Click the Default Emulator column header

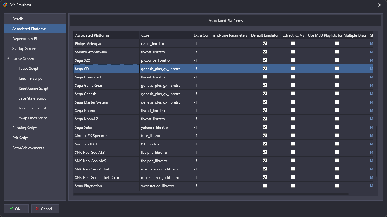click(265, 35)
